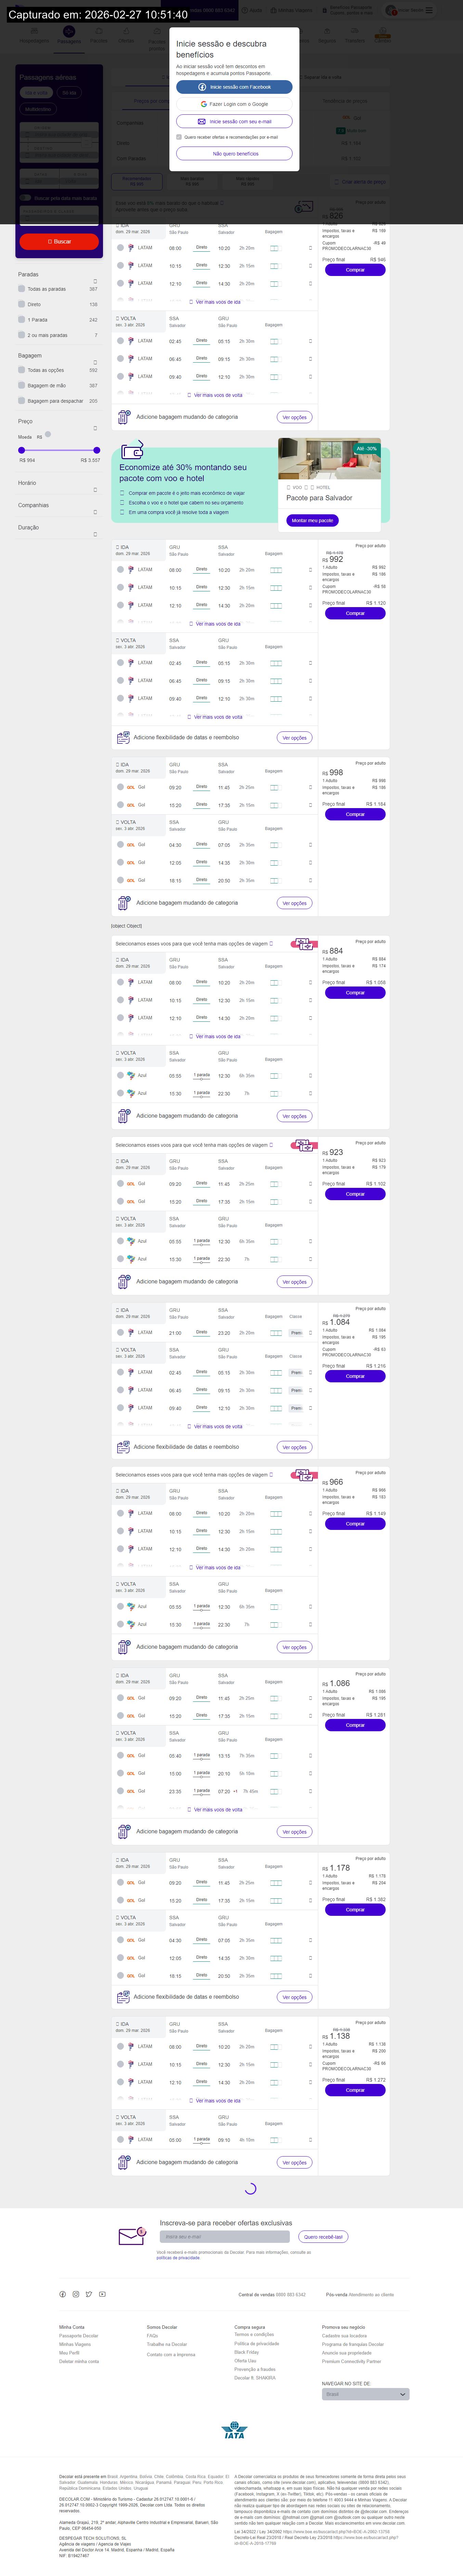This screenshot has height=2576, width=463.
Task: Click the newsletter email input field
Action: [224, 2236]
